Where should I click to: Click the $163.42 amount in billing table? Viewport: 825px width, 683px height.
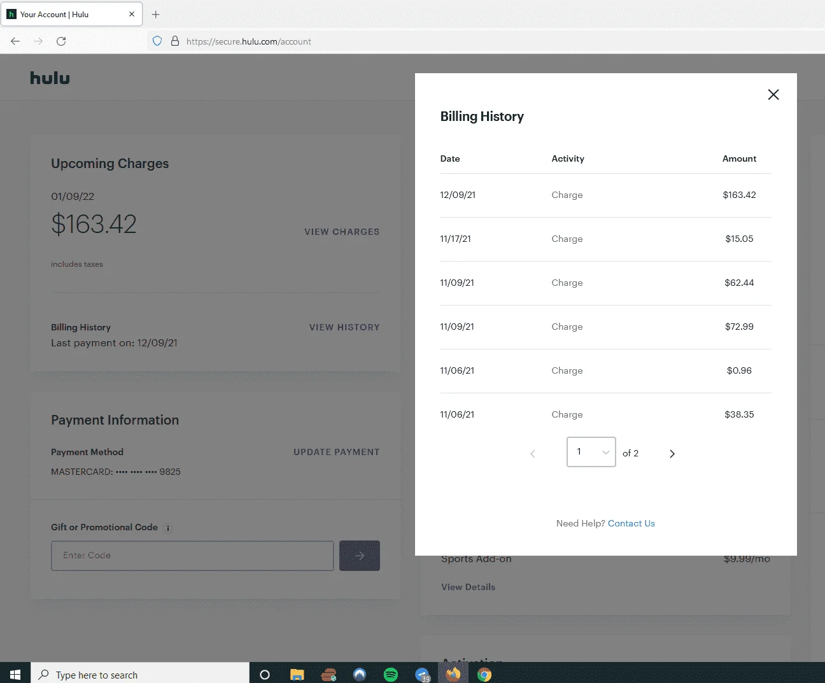[739, 195]
